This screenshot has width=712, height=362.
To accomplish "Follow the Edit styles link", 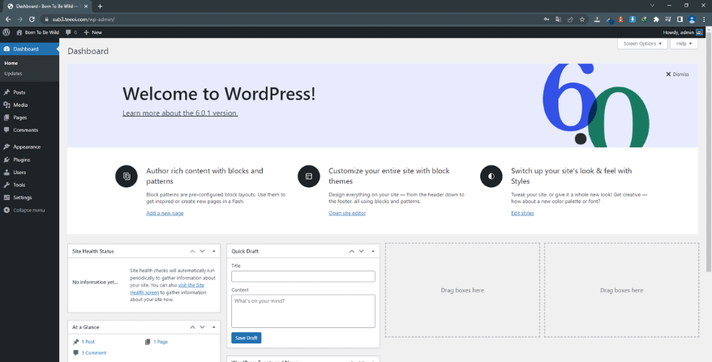I will pyautogui.click(x=522, y=213).
